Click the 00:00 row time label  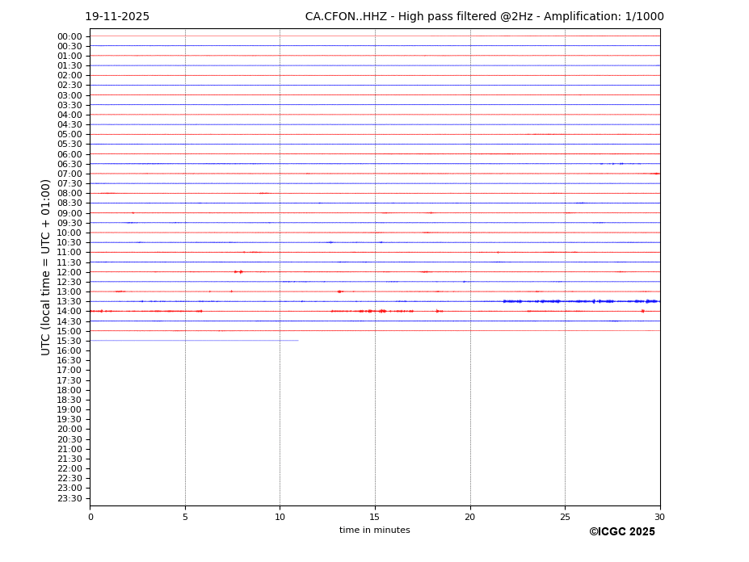(69, 36)
